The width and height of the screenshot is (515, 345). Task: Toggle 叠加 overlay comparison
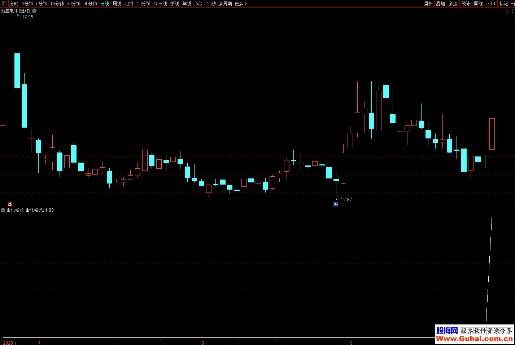point(440,4)
